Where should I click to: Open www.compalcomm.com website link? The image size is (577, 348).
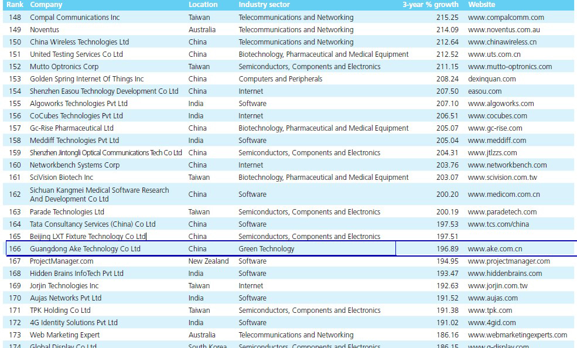[506, 18]
